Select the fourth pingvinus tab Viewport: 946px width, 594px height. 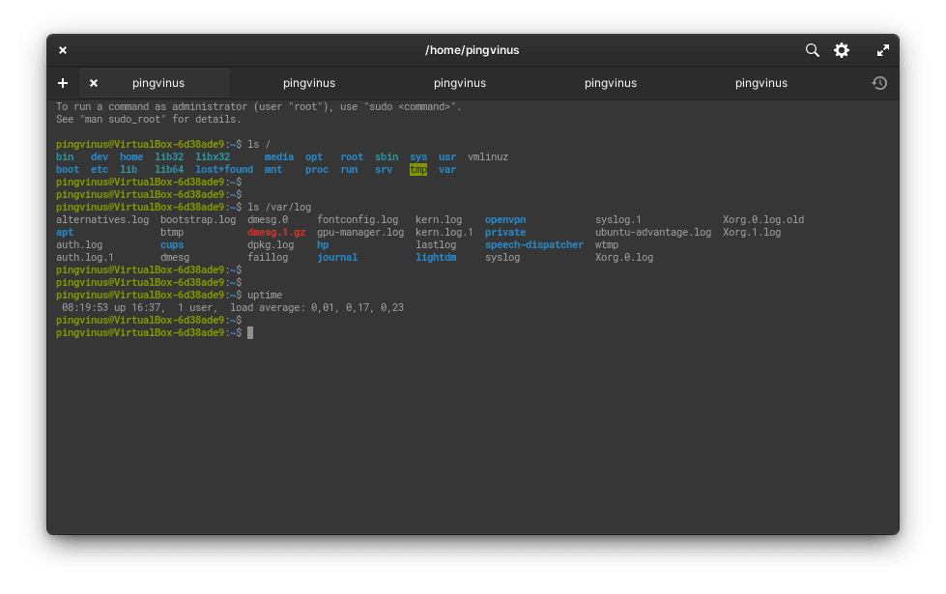[611, 83]
